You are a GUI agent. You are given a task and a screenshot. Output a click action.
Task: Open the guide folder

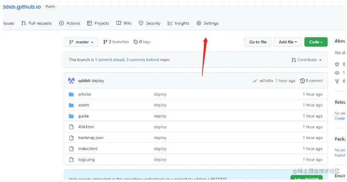pos(83,116)
